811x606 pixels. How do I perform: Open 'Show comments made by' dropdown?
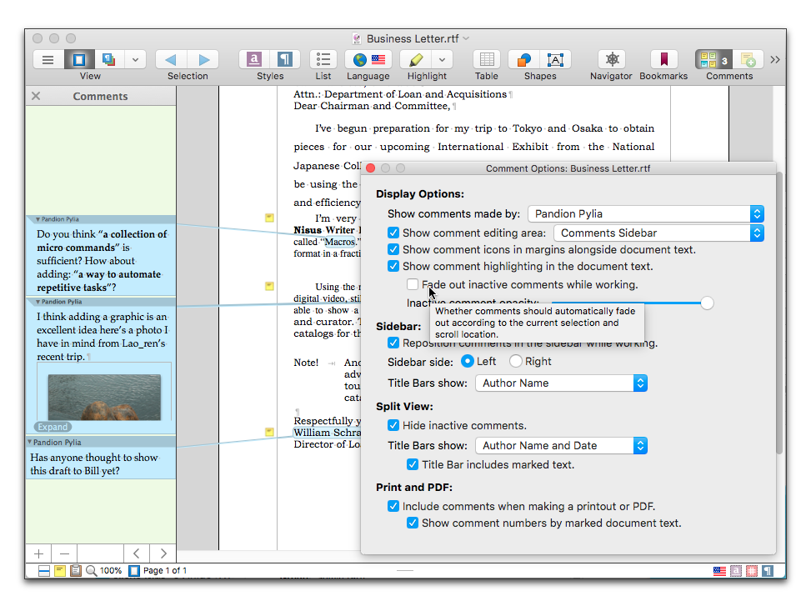645,214
